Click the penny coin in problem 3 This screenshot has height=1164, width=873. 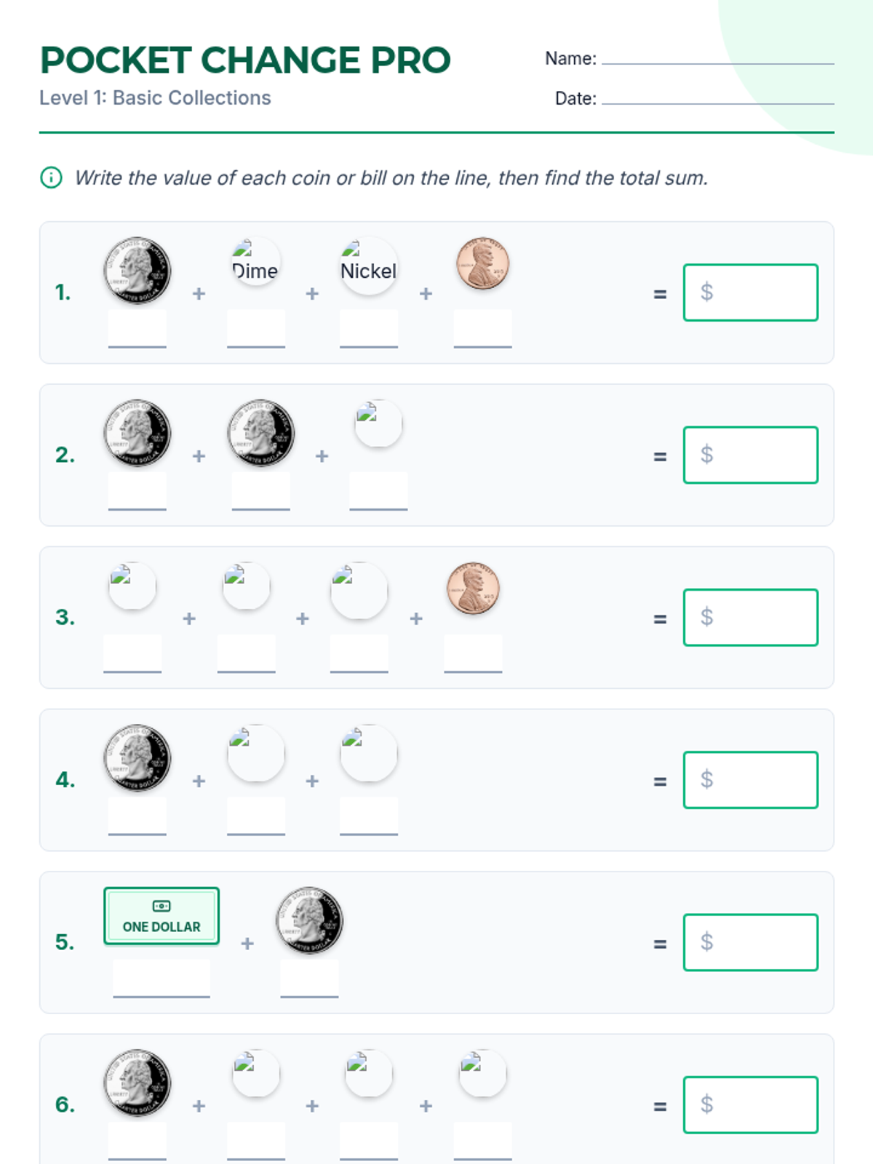pos(473,588)
